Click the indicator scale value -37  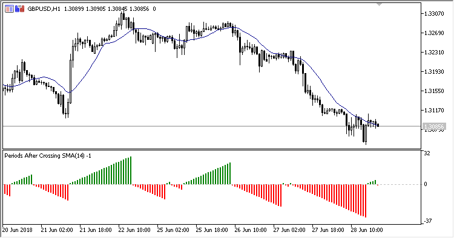[x=428, y=221]
